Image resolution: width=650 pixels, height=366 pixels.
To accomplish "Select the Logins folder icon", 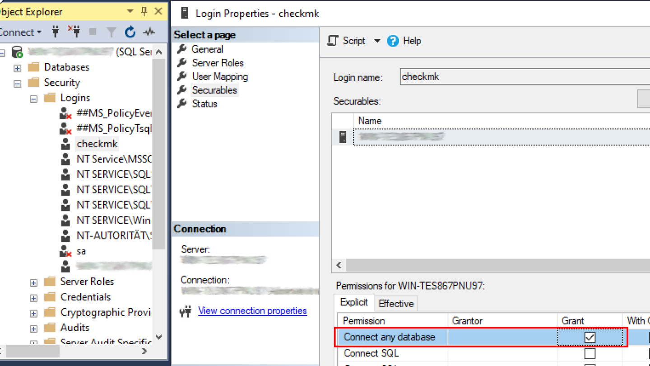I will 50,98.
